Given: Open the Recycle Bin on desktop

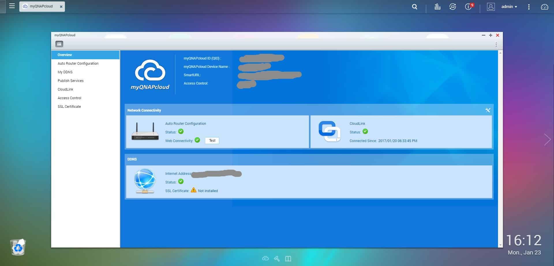Looking at the screenshot, I should pyautogui.click(x=18, y=247).
